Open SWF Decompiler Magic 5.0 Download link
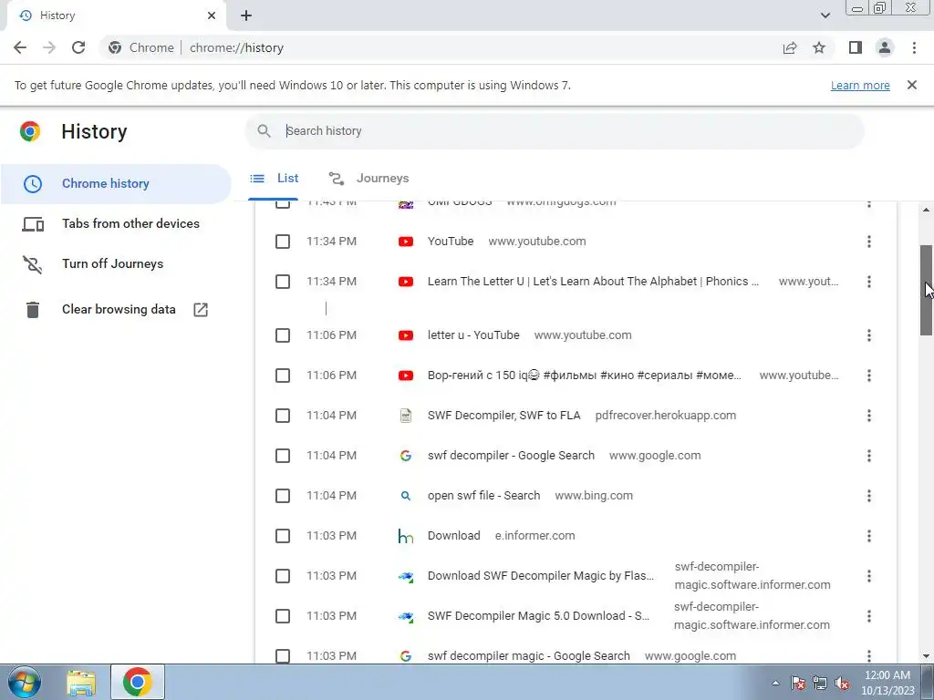 pyautogui.click(x=538, y=616)
